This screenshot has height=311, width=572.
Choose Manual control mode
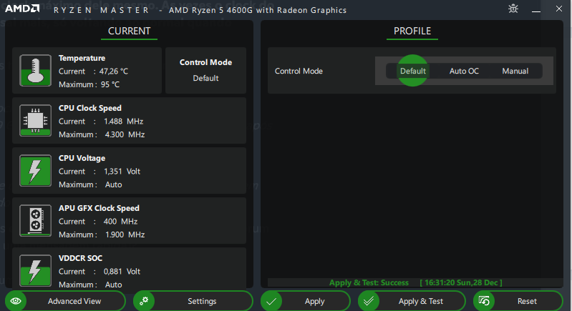coord(515,71)
